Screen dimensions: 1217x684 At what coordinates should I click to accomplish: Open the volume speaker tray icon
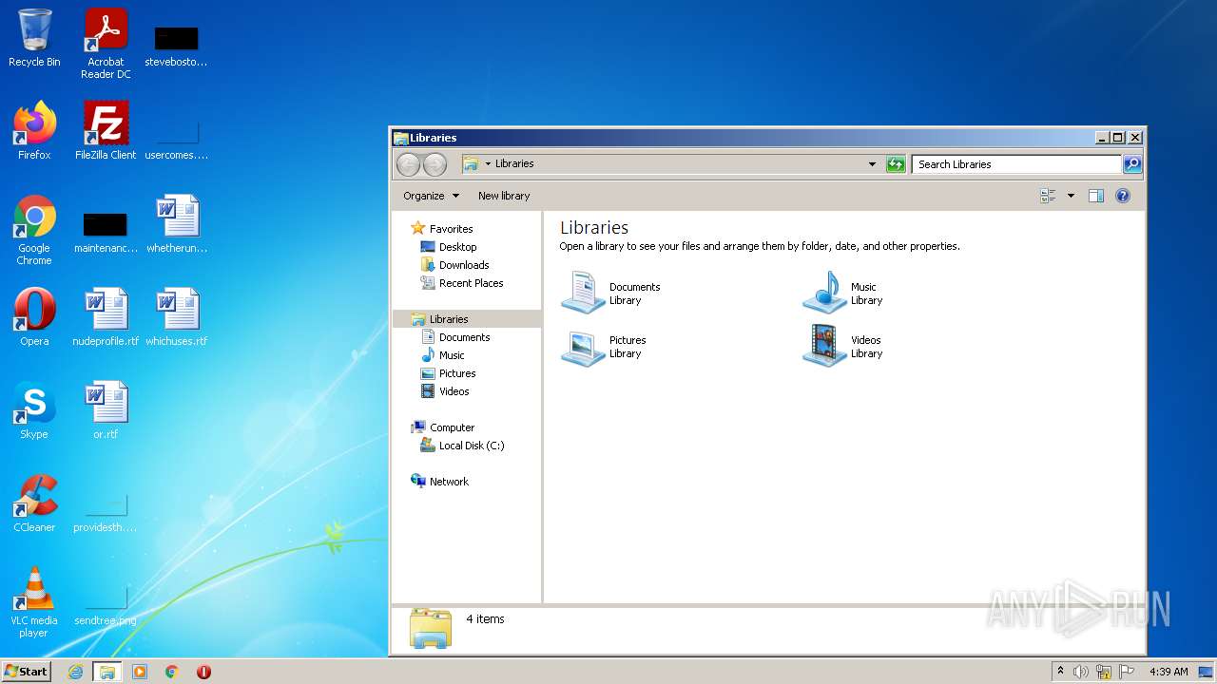point(1081,672)
